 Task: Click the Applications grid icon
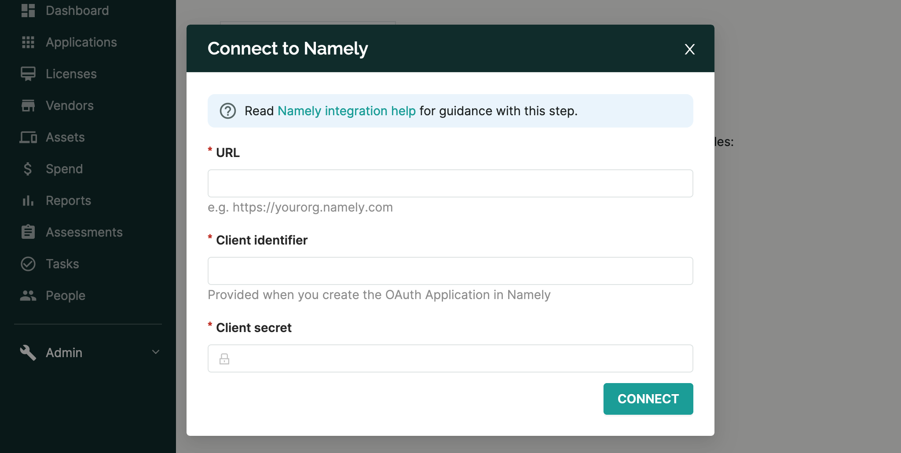28,42
